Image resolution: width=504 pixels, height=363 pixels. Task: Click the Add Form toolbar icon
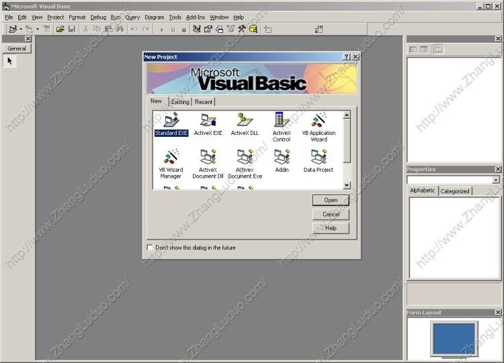pos(30,30)
